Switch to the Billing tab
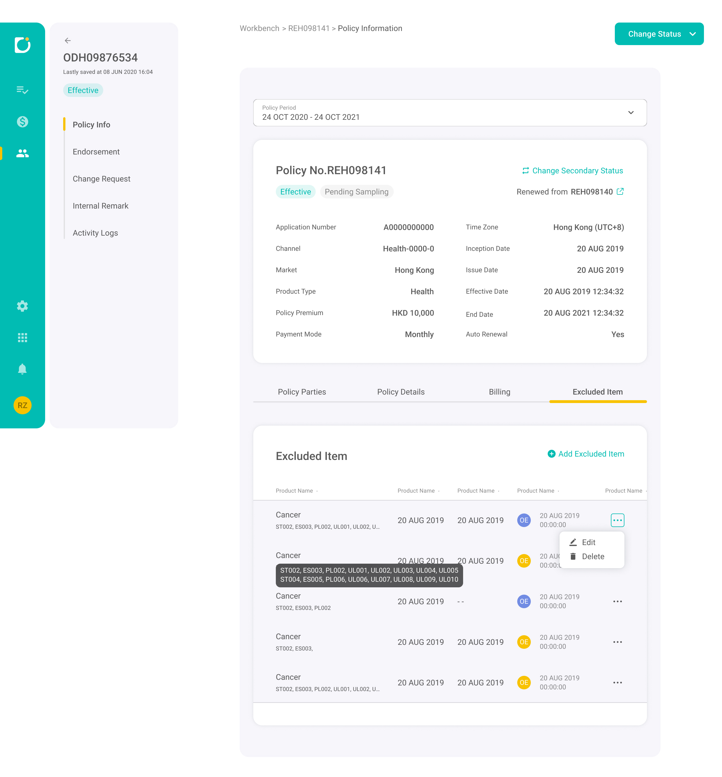The height and width of the screenshot is (777, 722). coord(499,392)
